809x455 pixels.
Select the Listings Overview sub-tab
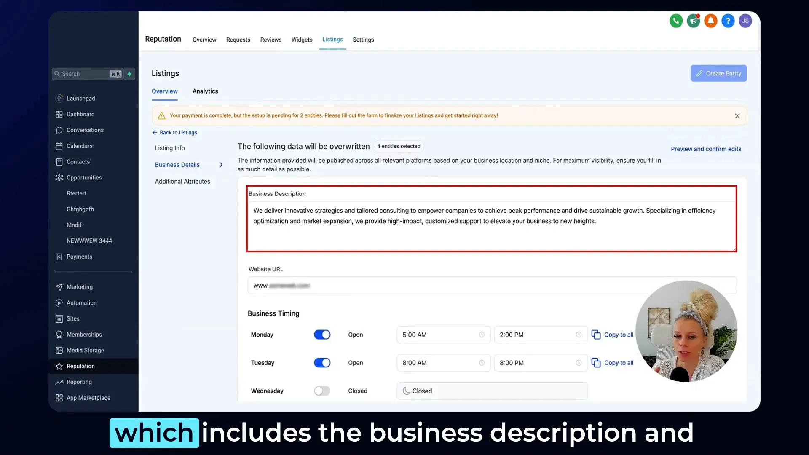[x=164, y=91]
